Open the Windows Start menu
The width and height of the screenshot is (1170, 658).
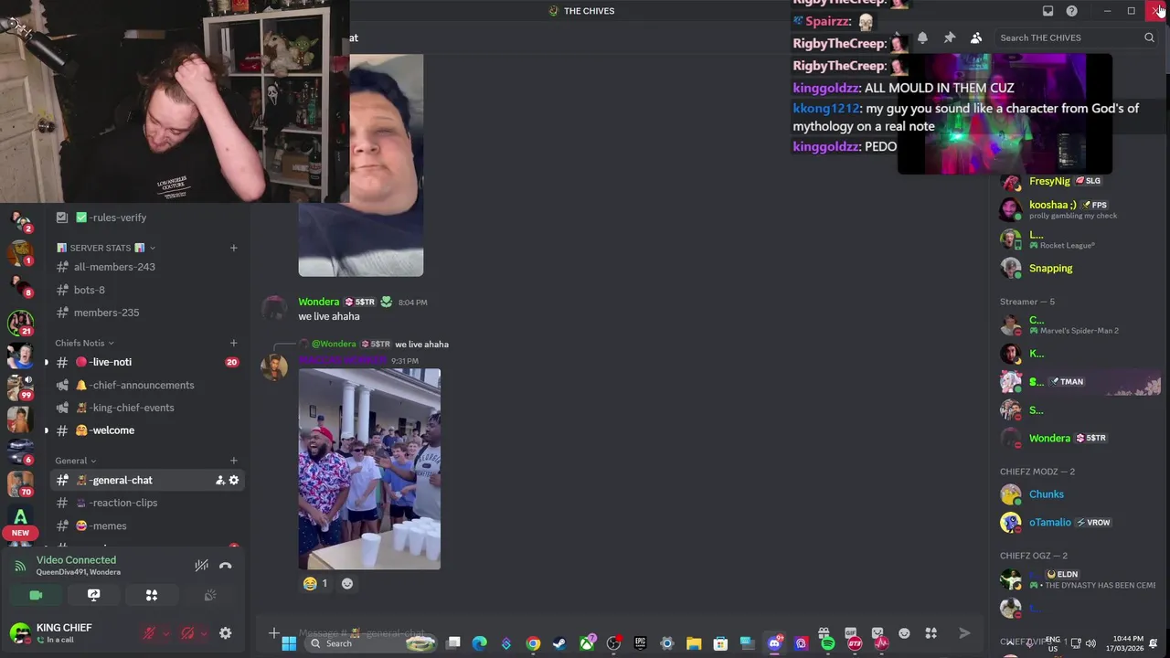(289, 643)
